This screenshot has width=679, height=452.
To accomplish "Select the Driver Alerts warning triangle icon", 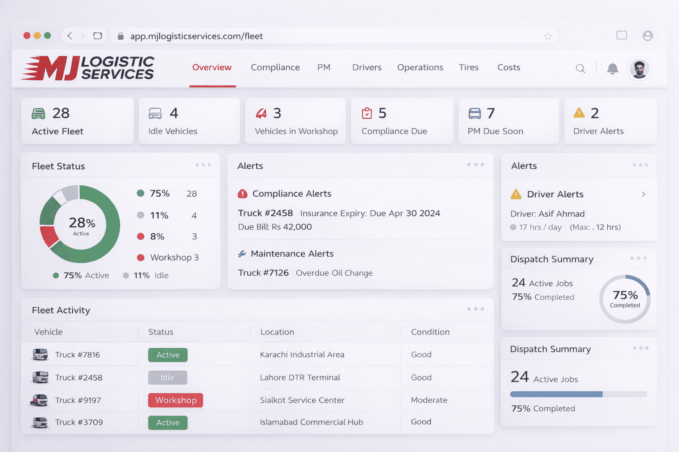I will coord(580,113).
